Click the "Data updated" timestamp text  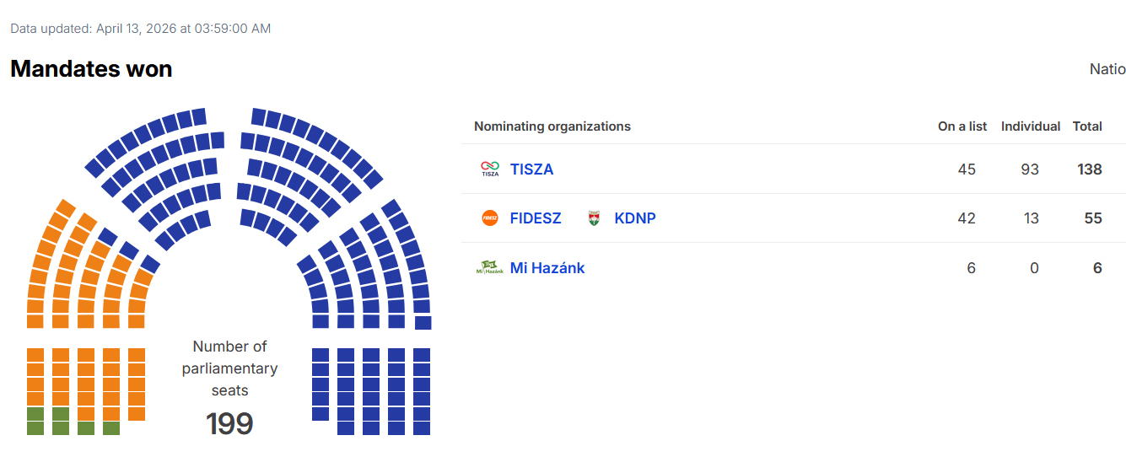[141, 29]
